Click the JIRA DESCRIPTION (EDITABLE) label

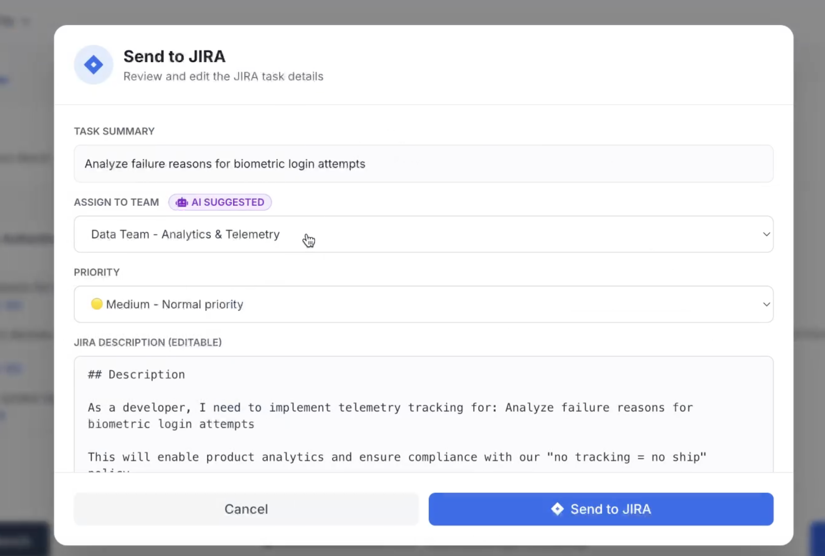tap(148, 342)
